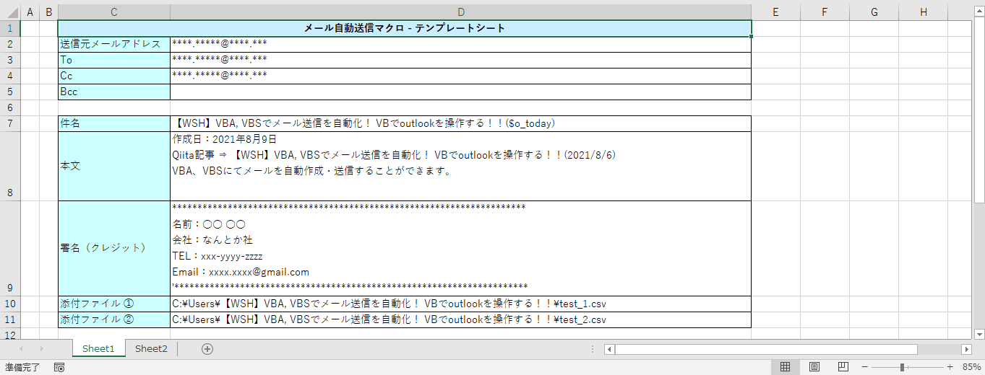
Task: Switch to the Sheet2 tab
Action: [151, 349]
